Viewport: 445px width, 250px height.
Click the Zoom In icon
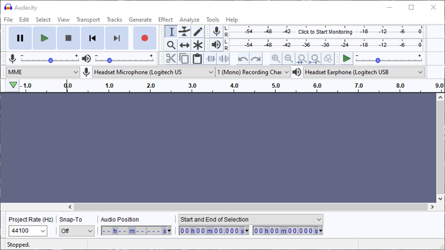pyautogui.click(x=275, y=59)
